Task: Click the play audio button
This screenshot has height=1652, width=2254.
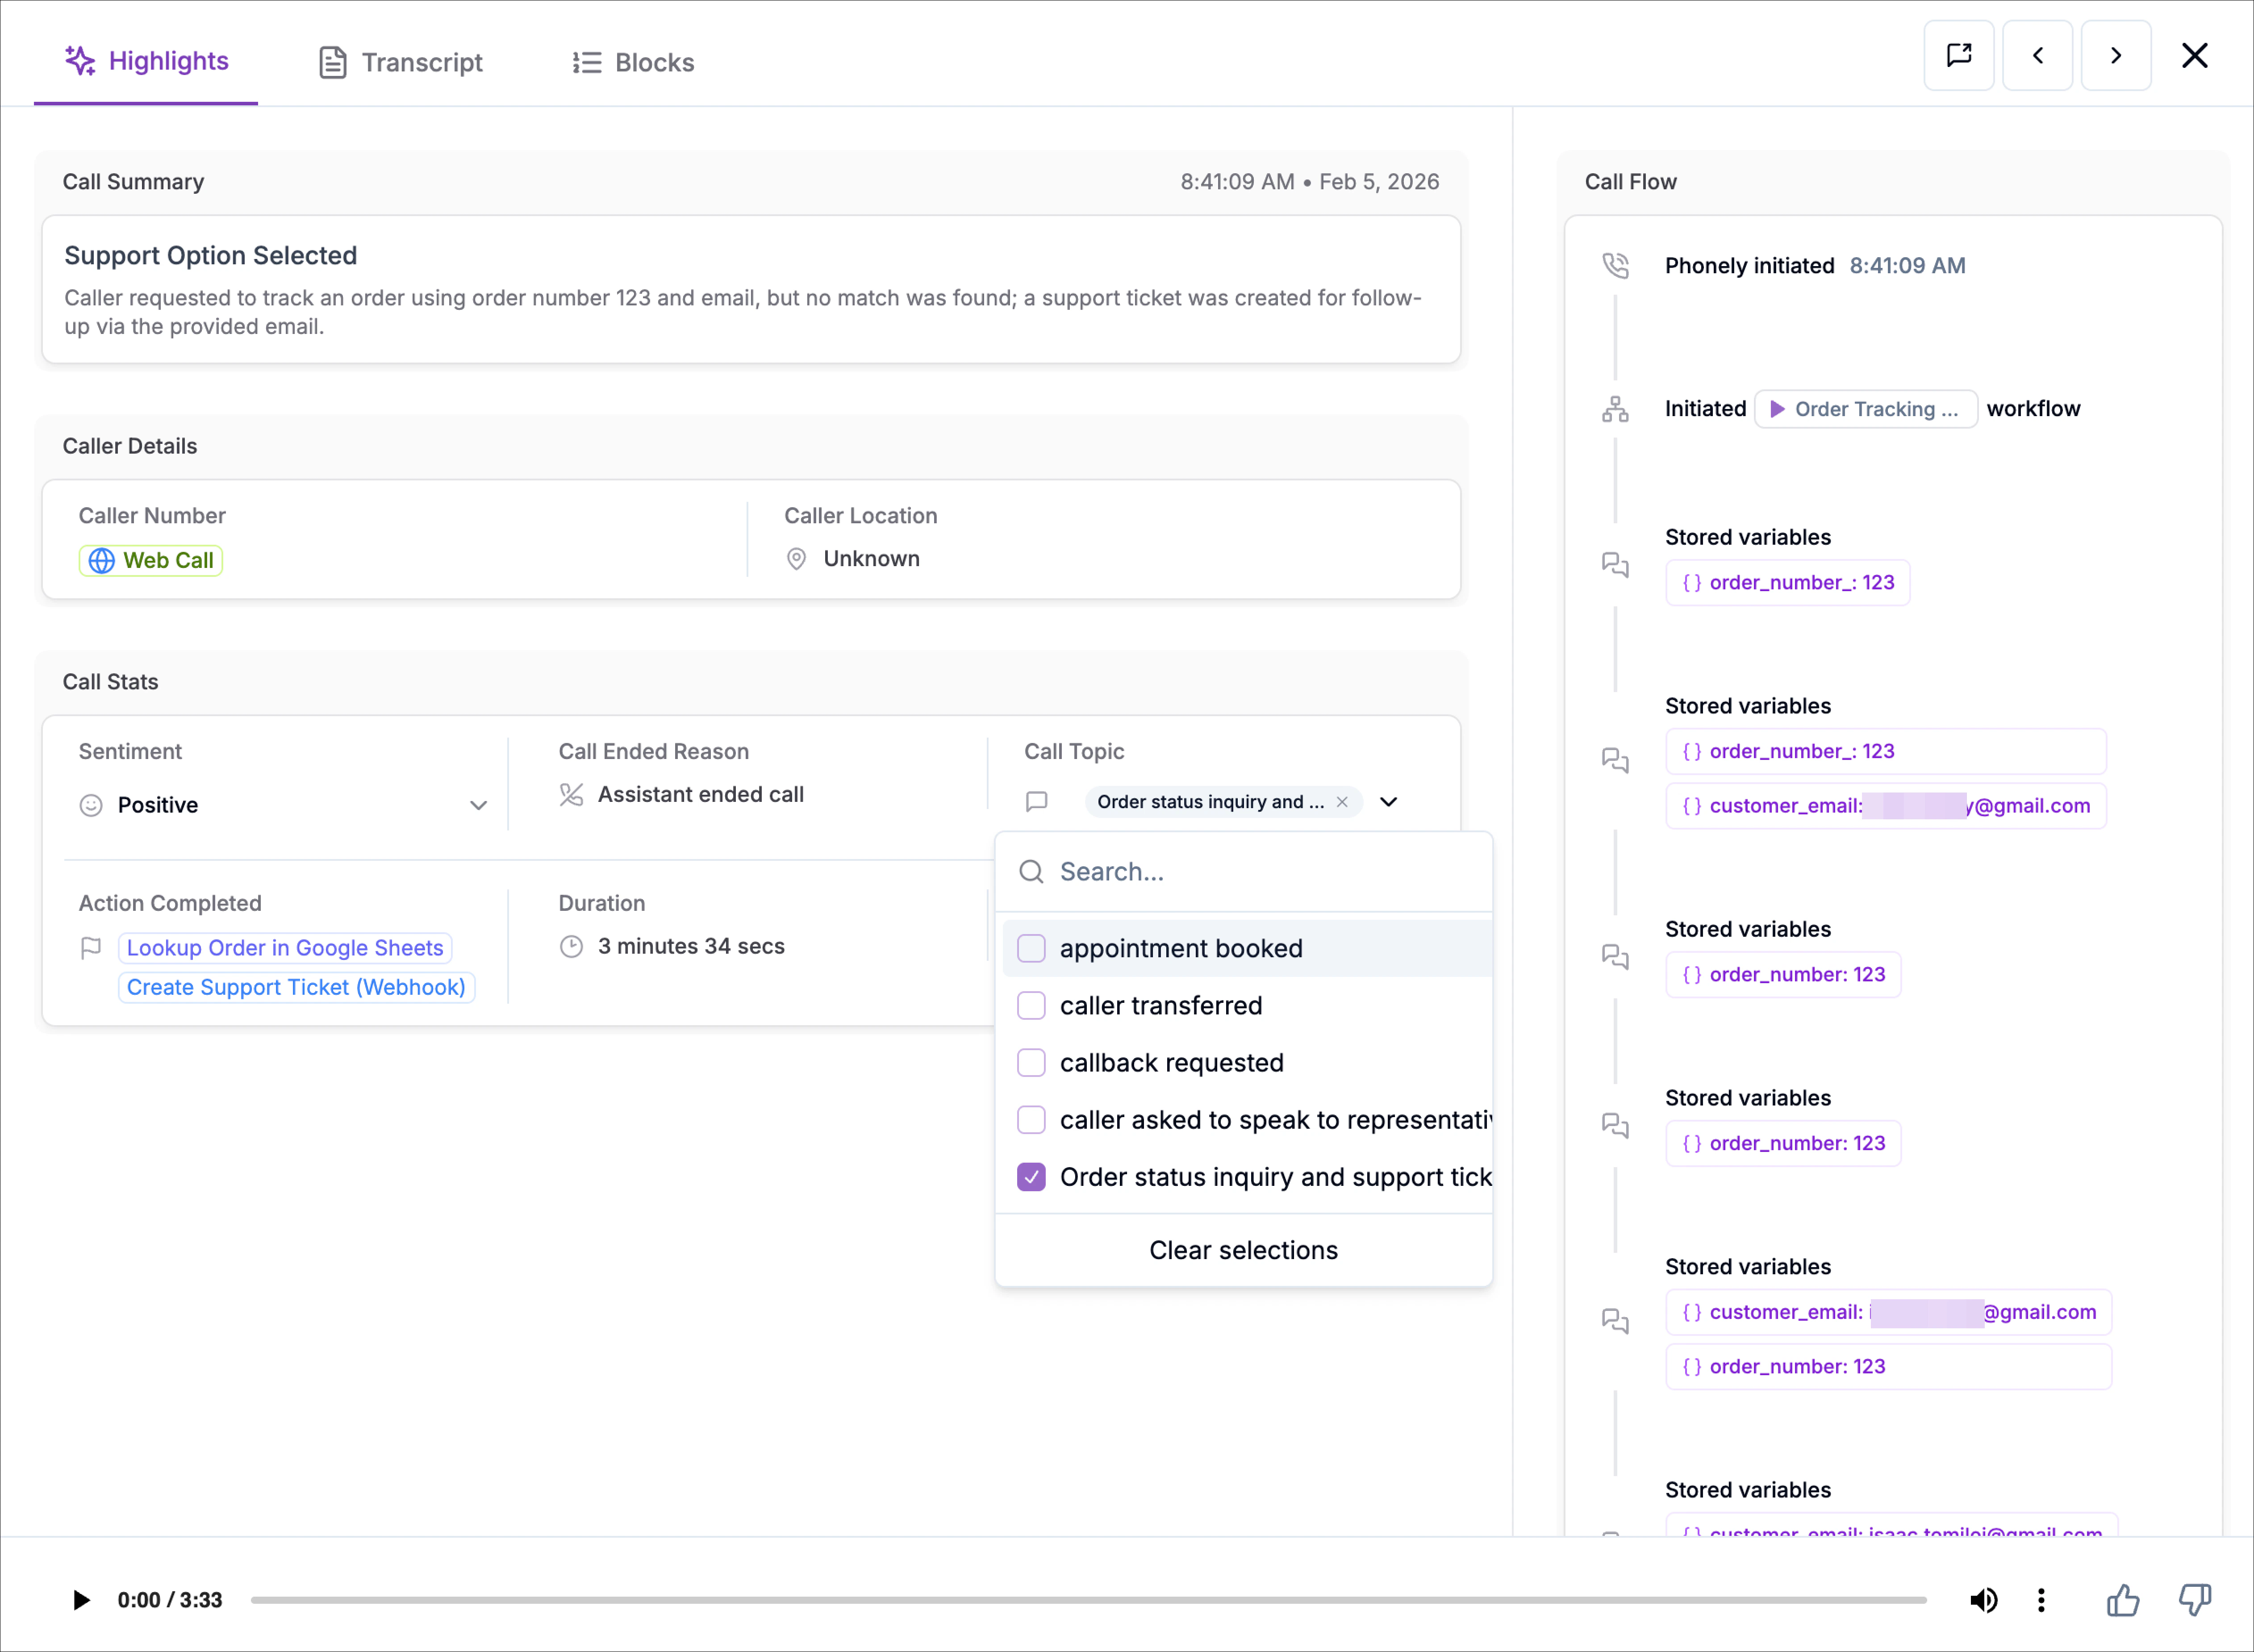Action: 81,1600
